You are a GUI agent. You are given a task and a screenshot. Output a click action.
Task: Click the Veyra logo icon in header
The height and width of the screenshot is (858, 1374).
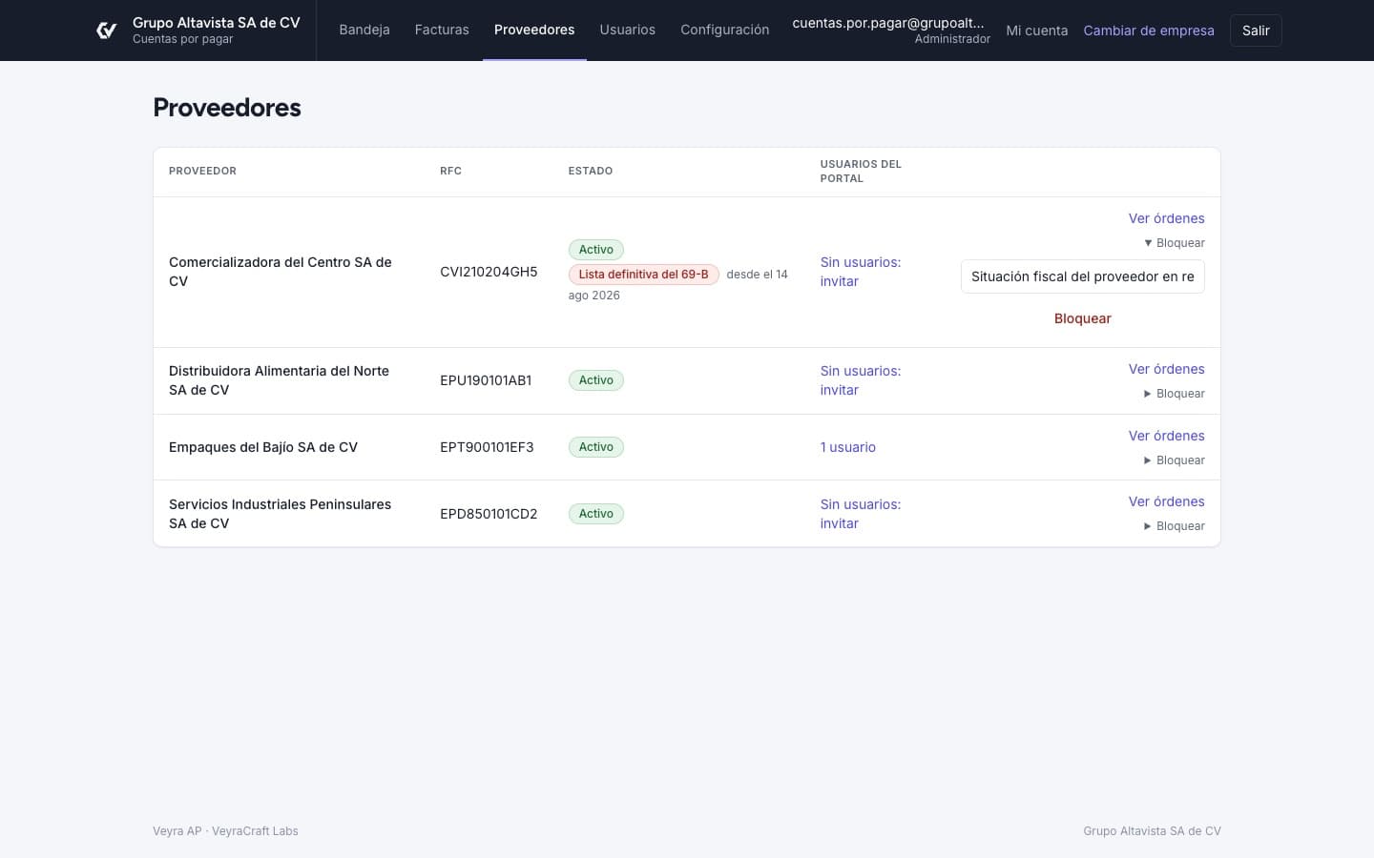(x=107, y=31)
